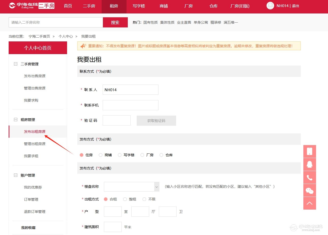328x235 pixels.
Task: Focus the 联系人 input field
Action: 131,90
